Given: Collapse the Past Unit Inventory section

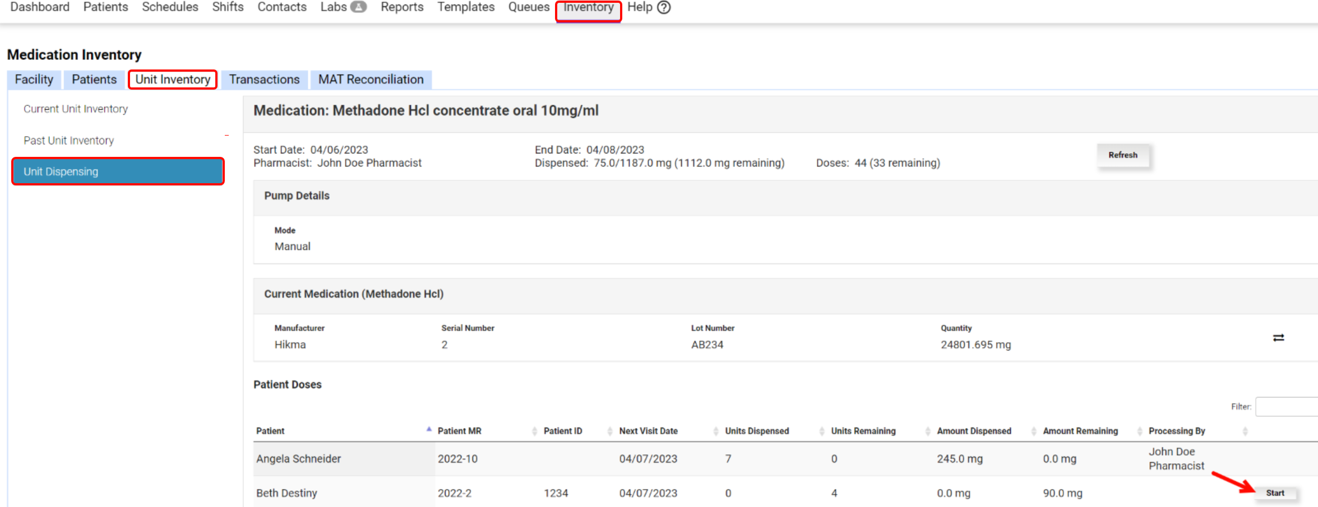Looking at the screenshot, I should pos(226,136).
